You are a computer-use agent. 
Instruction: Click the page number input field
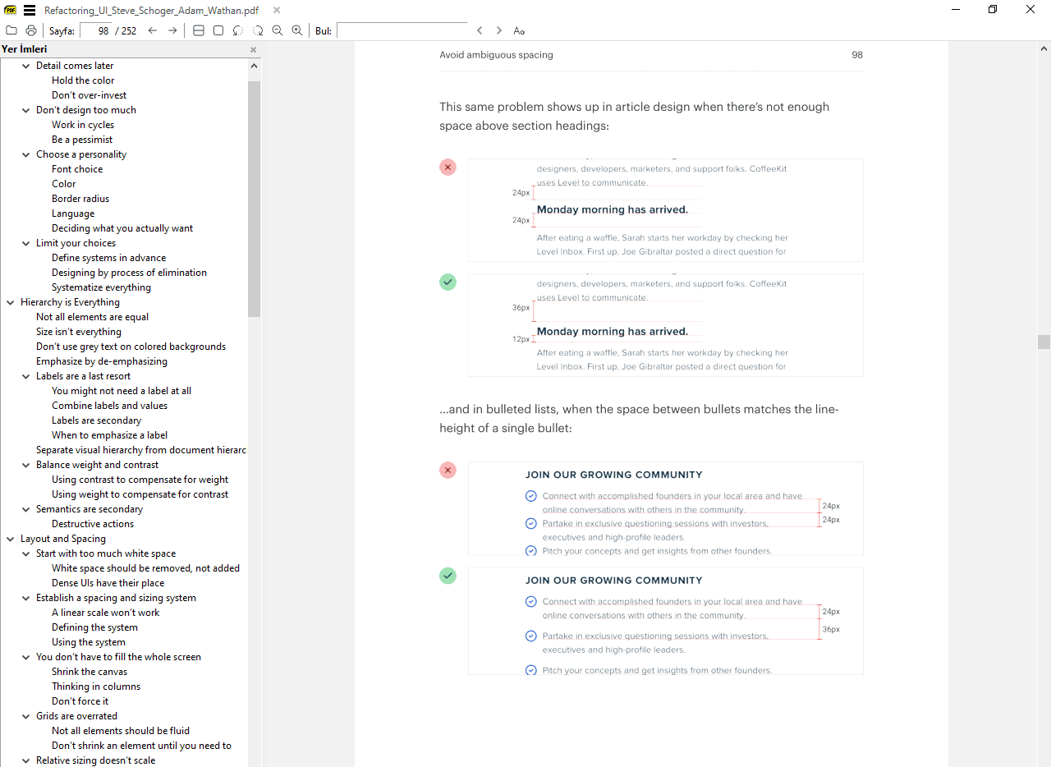(x=96, y=30)
